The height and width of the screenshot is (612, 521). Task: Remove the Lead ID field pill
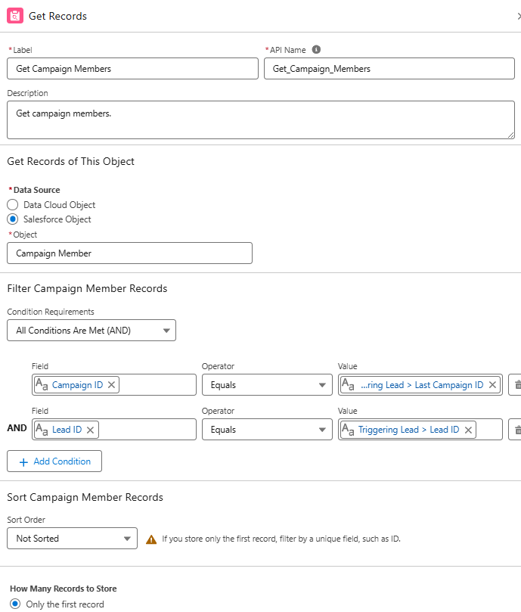pyautogui.click(x=89, y=429)
